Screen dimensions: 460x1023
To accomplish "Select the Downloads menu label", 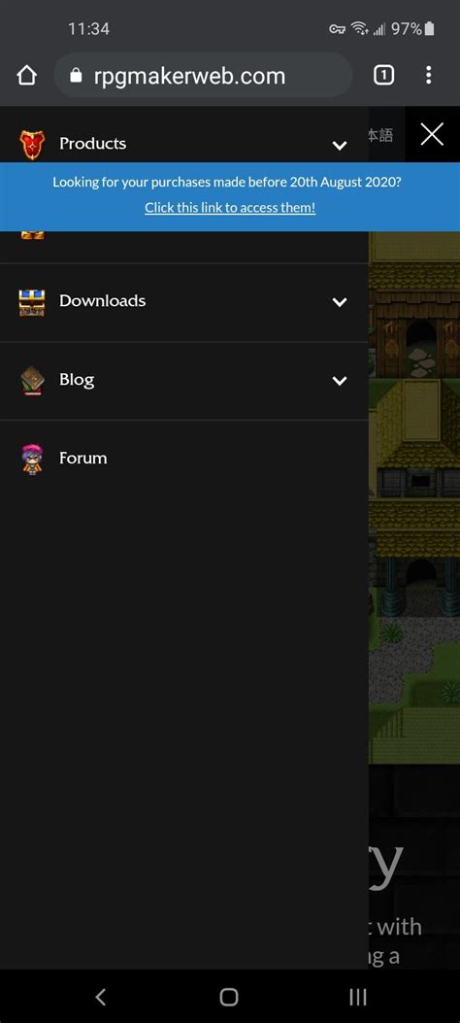I will coord(102,301).
